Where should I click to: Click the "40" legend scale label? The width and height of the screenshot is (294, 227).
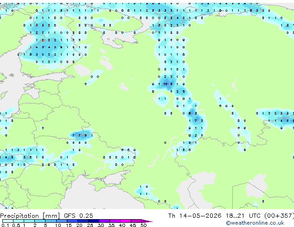point(122,225)
